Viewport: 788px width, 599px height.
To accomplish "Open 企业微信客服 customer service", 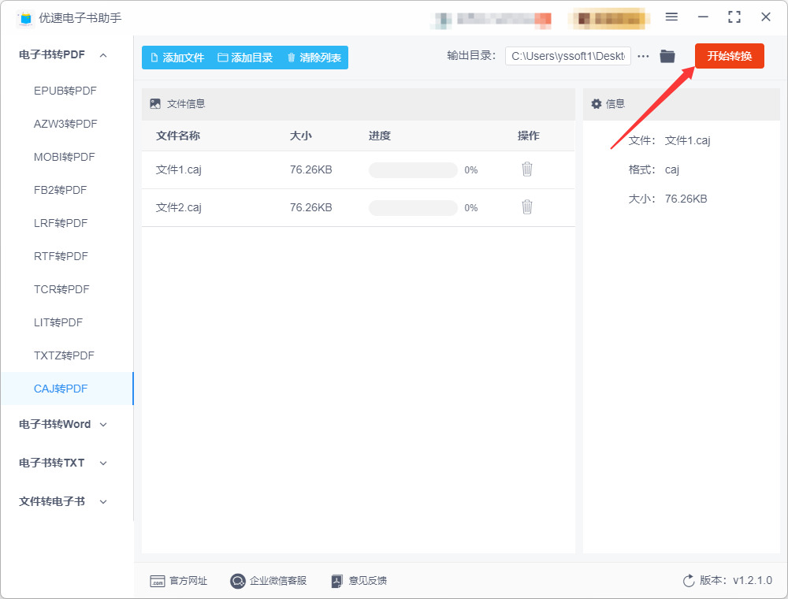I will 269,581.
